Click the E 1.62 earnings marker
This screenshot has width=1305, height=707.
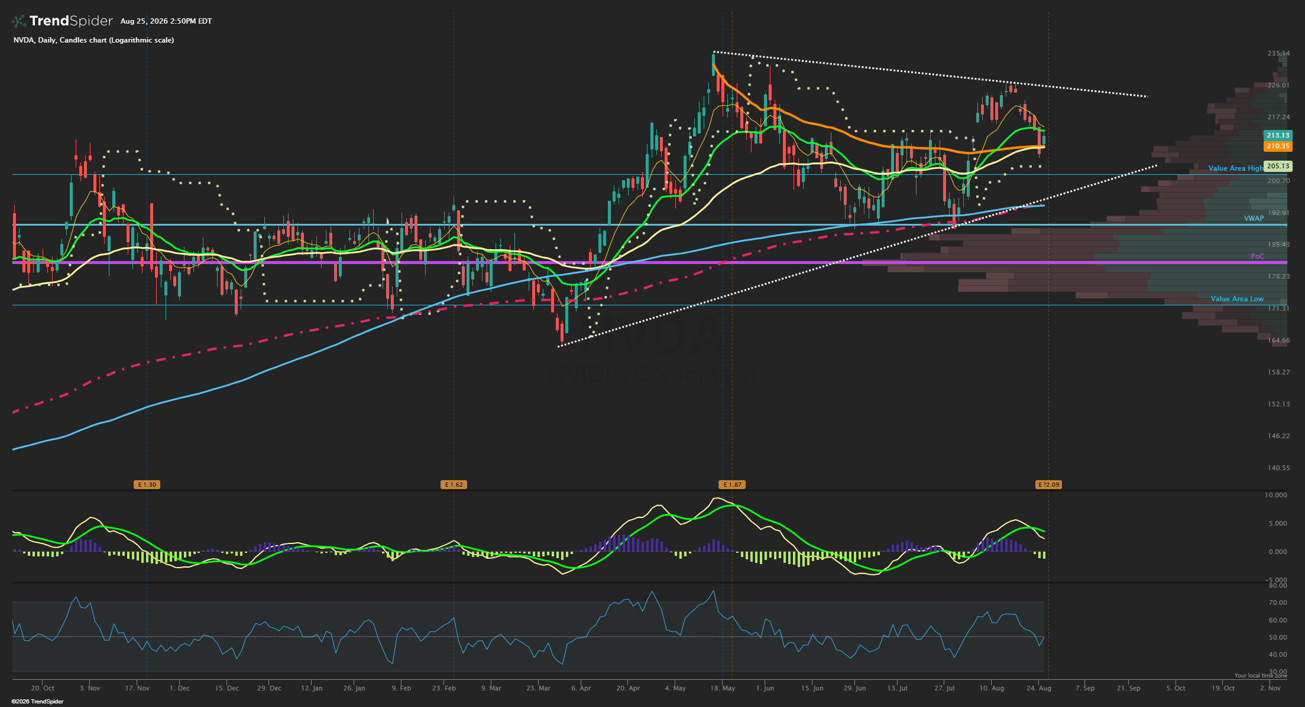454,485
